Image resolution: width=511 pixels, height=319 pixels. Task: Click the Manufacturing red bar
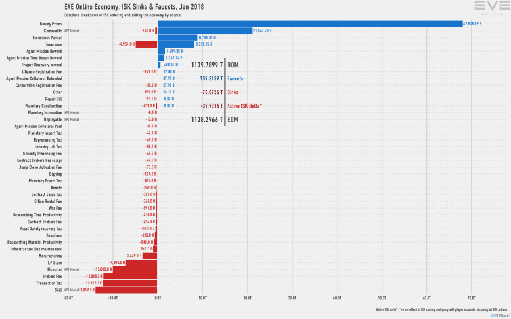[150, 256]
